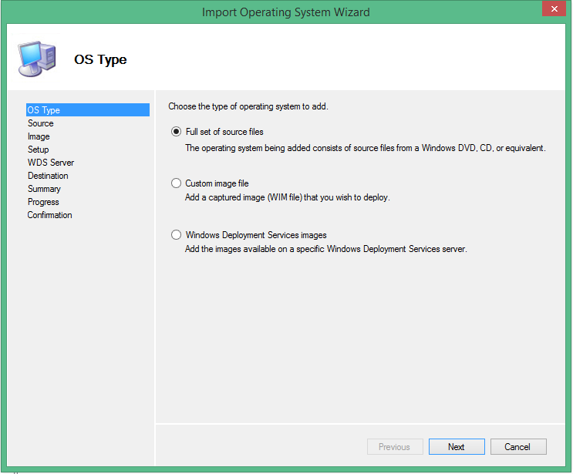The height and width of the screenshot is (474, 573).
Task: Jump to the Setup wizard step
Action: pos(39,150)
